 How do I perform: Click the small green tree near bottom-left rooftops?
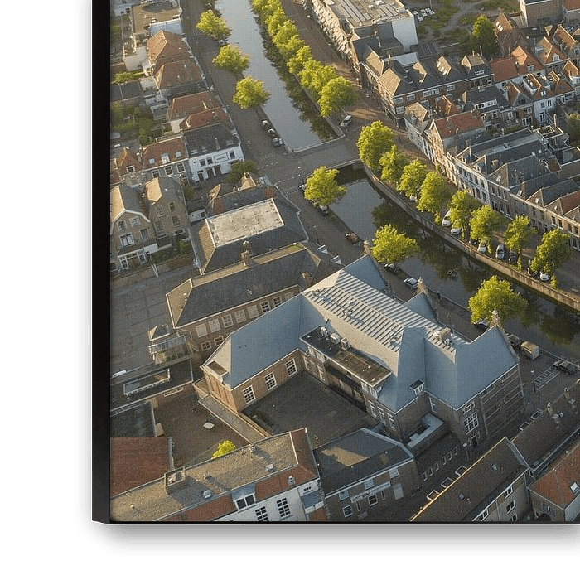point(224,449)
